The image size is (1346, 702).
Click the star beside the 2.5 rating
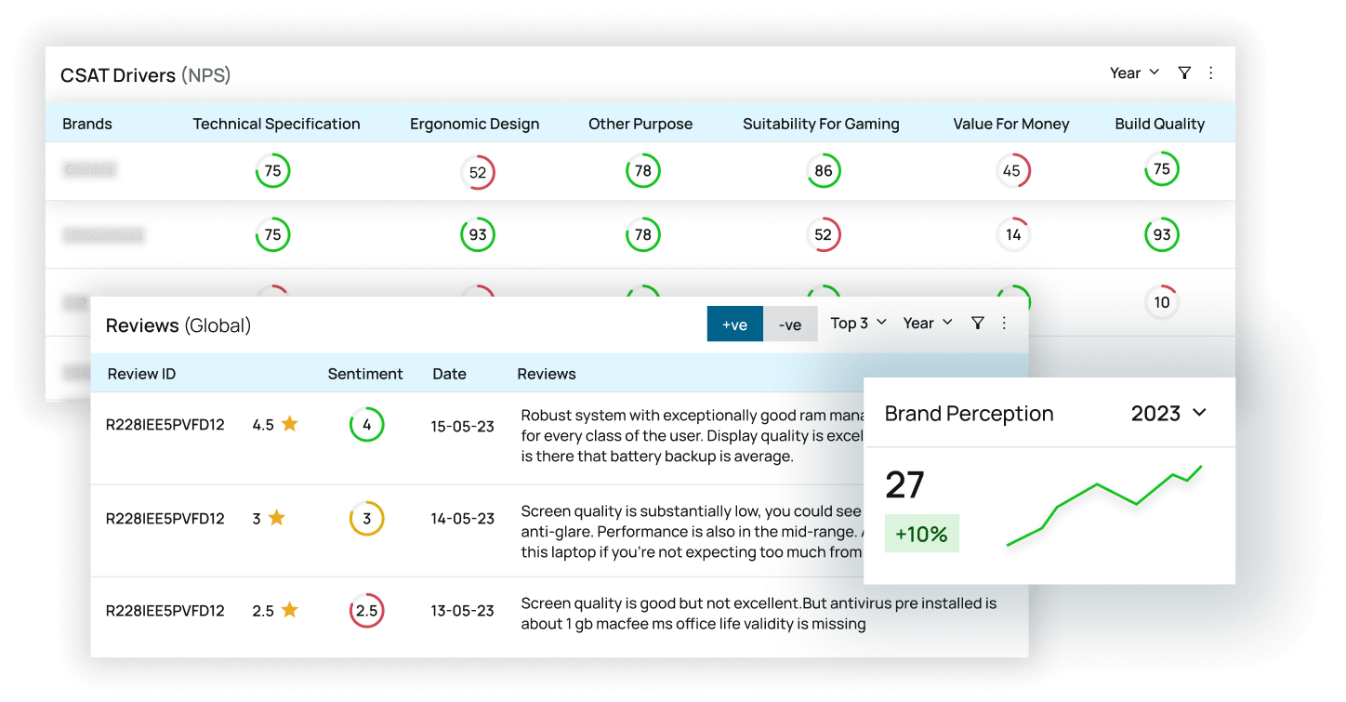click(289, 610)
